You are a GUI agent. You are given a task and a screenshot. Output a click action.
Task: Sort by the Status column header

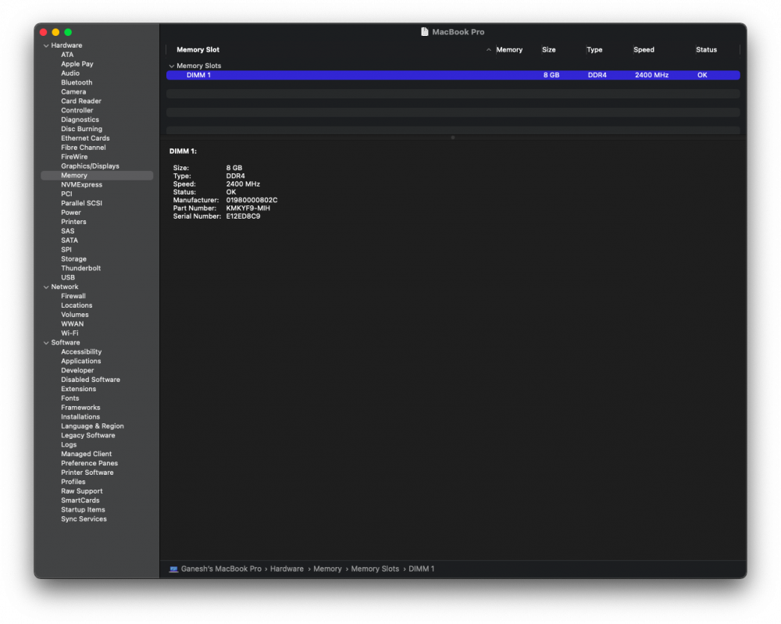(x=706, y=50)
